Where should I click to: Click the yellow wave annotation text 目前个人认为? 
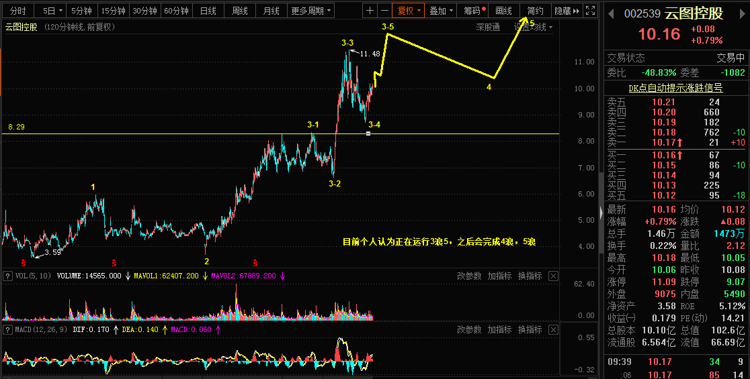439,242
